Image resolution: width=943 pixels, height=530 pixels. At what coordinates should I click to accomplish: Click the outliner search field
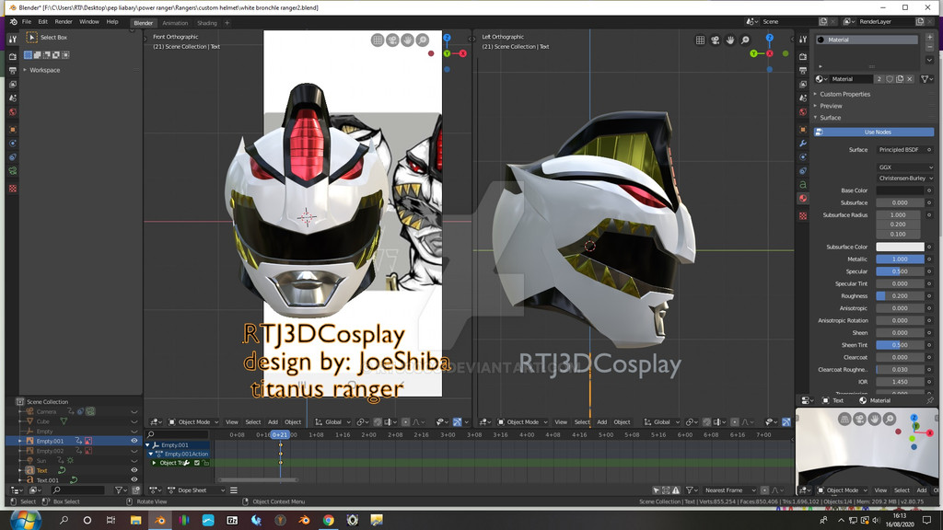pyautogui.click(x=80, y=490)
